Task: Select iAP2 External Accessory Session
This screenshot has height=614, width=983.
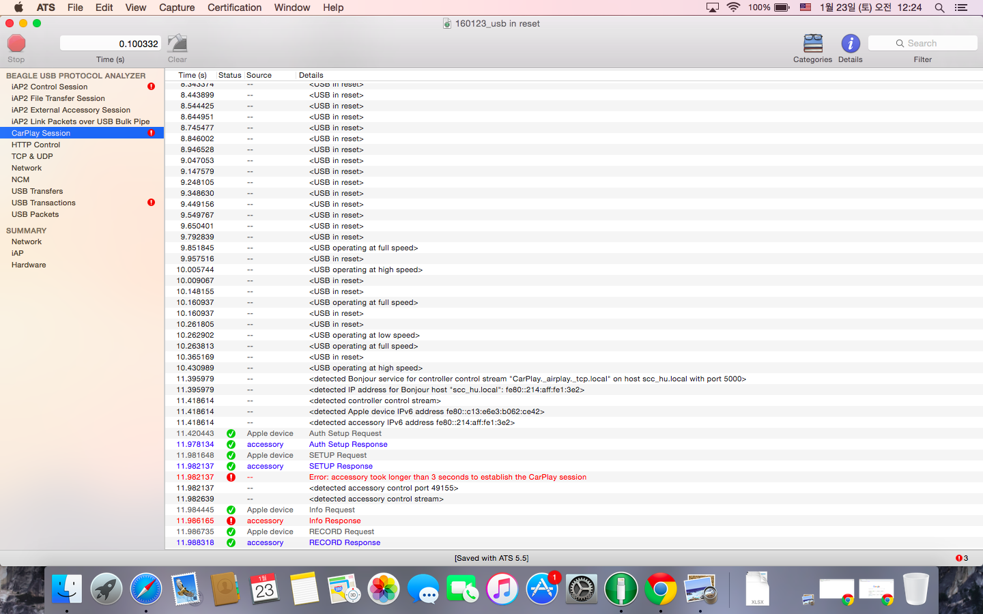Action: tap(82, 110)
